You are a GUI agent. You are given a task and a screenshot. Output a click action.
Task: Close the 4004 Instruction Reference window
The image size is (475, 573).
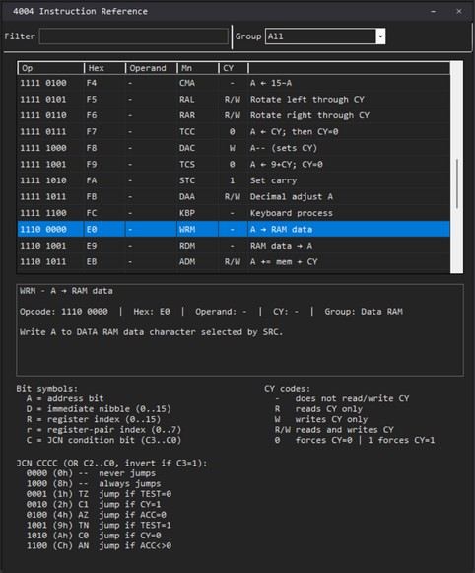click(459, 11)
